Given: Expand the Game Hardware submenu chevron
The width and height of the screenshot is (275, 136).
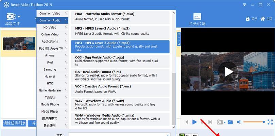Looking at the screenshot, I should pos(66,90).
